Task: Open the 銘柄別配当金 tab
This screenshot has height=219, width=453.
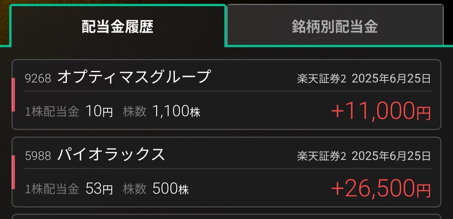Action: coord(335,25)
